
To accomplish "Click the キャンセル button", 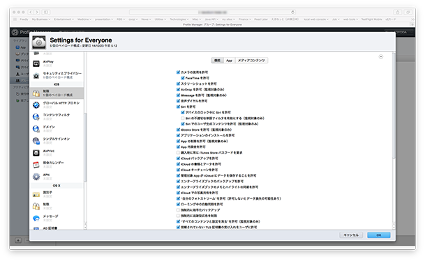I will tap(351, 235).
